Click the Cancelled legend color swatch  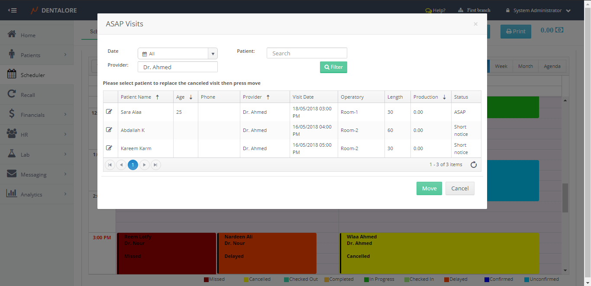(x=246, y=280)
